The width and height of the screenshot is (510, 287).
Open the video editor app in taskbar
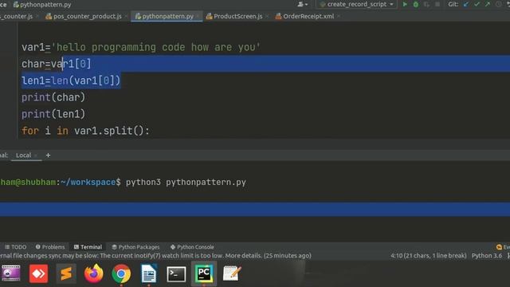(x=10, y=273)
